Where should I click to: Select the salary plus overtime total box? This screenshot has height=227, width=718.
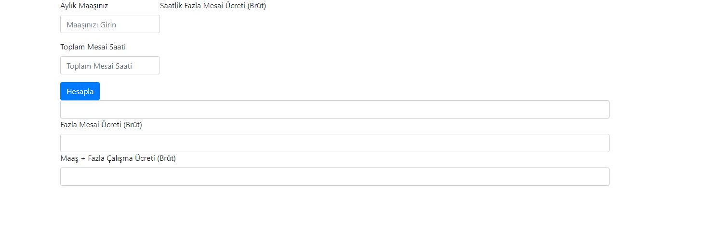[x=334, y=177]
